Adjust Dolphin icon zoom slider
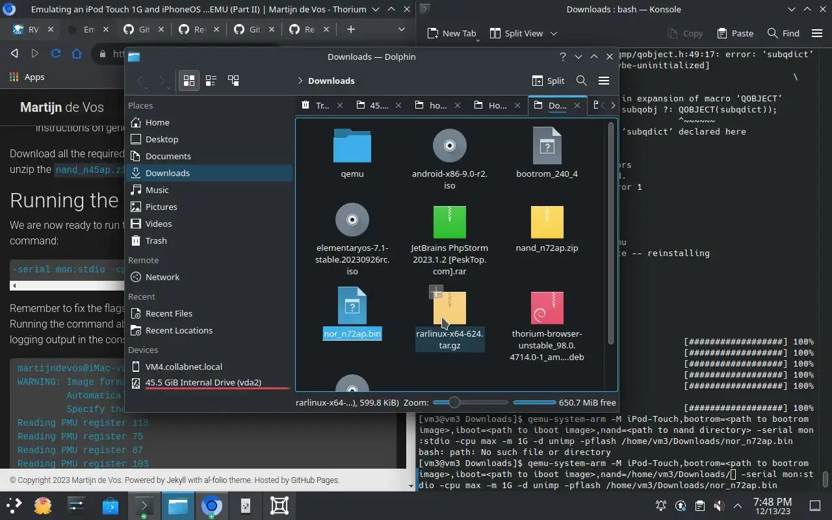Image resolution: width=832 pixels, height=520 pixels. point(471,403)
